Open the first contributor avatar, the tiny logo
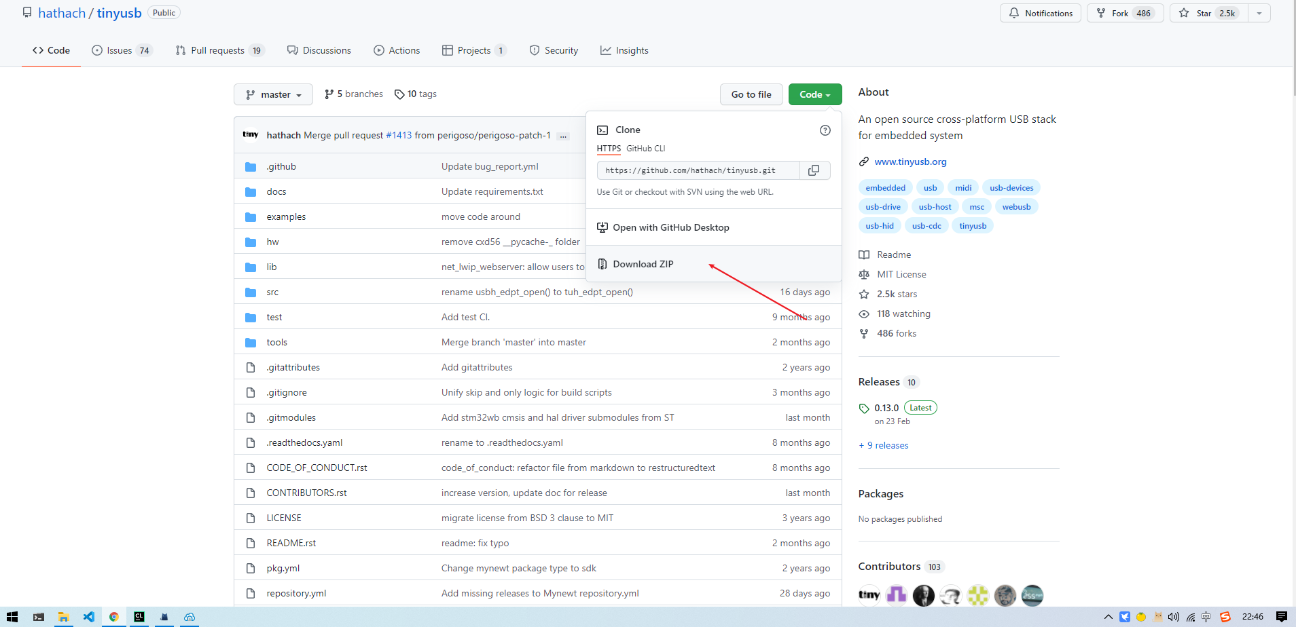 click(869, 595)
